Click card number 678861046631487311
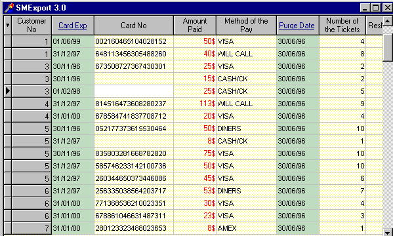This screenshot has height=236, width=393. 131,216
